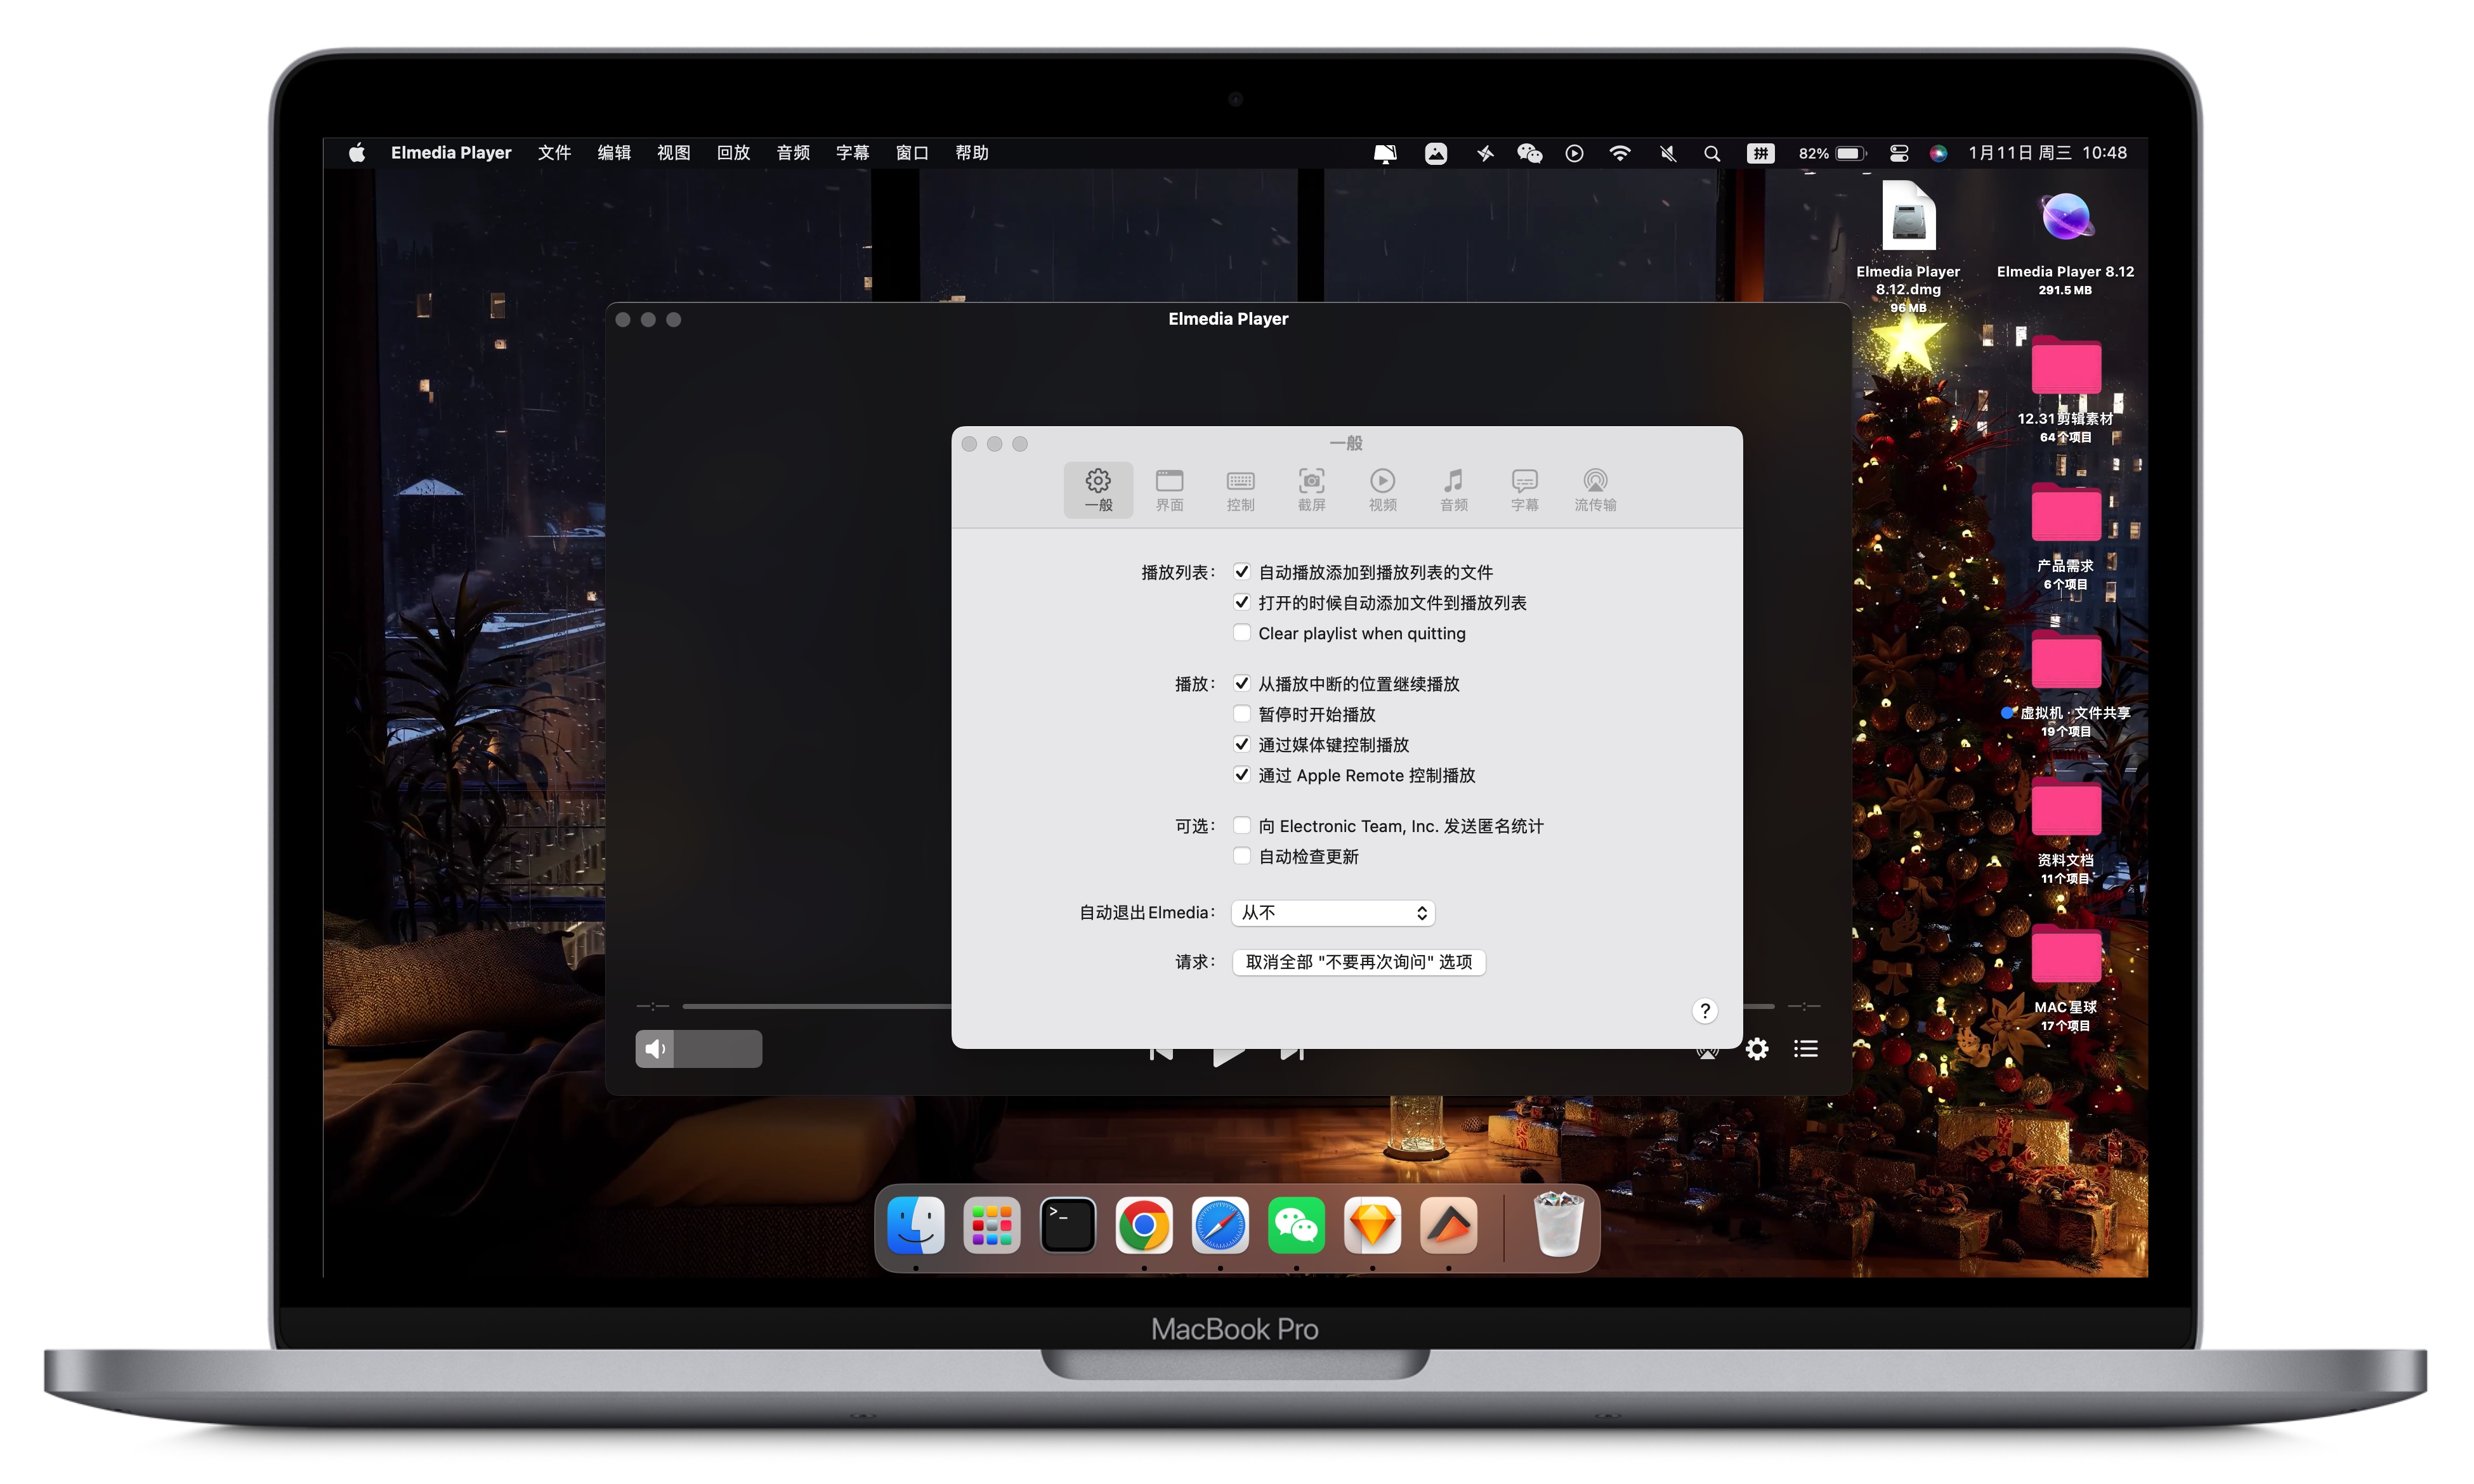The width and height of the screenshot is (2474, 1484).
Task: Enable 暂停时开始播放 checkbox
Action: point(1241,714)
